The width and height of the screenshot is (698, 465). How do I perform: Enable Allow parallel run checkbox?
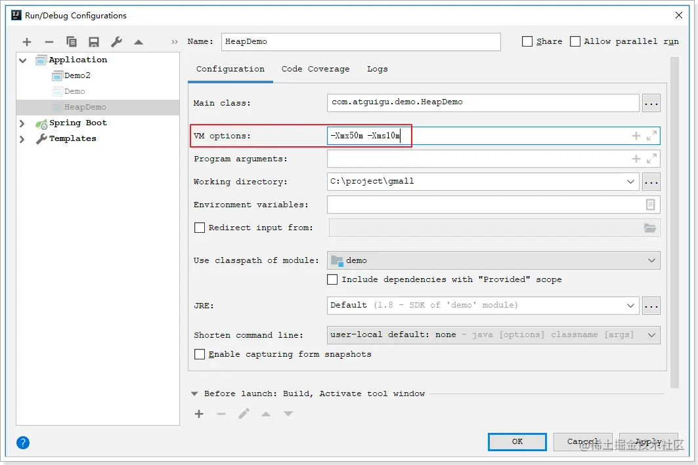[x=575, y=41]
